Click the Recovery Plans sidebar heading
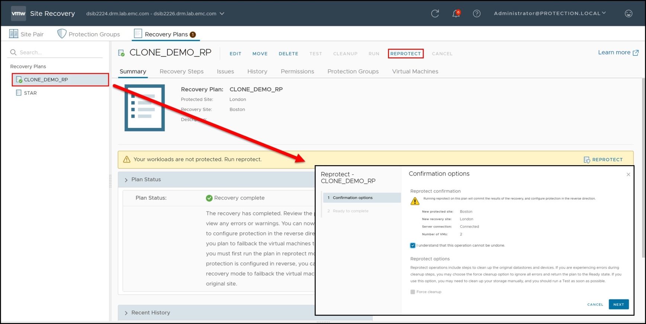The height and width of the screenshot is (324, 646). click(x=28, y=66)
